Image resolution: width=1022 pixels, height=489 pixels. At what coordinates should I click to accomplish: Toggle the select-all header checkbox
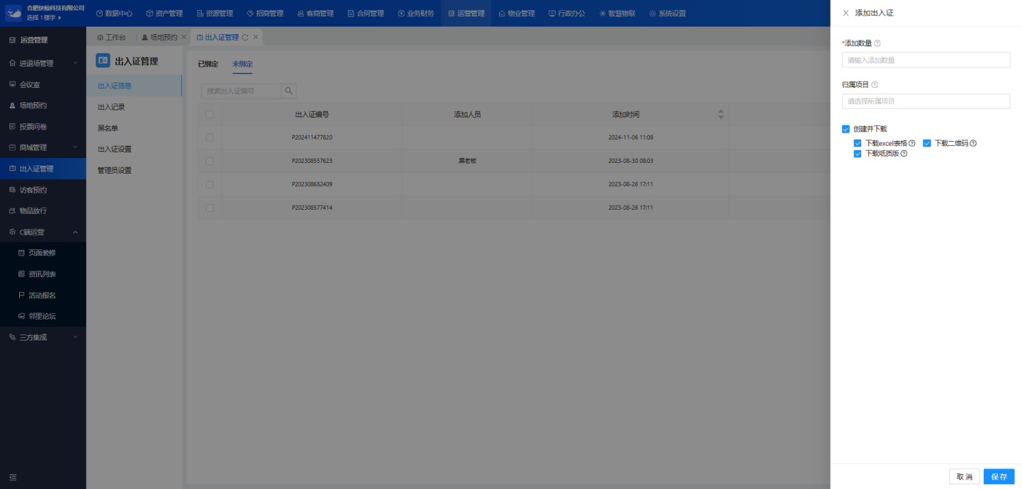pyautogui.click(x=210, y=114)
